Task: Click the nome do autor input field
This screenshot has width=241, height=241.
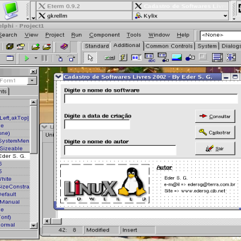Action: [120, 150]
